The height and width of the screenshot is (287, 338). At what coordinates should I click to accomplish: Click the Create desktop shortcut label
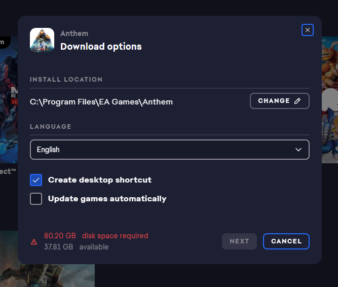tap(100, 180)
